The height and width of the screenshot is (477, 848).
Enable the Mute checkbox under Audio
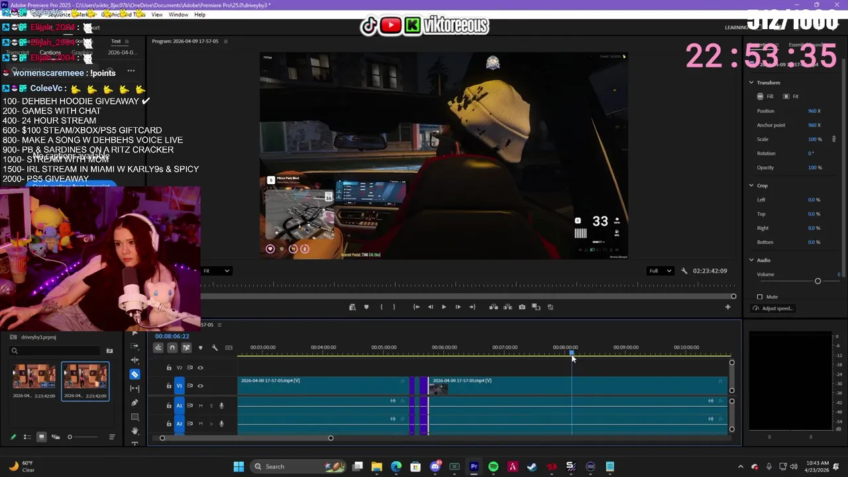759,297
